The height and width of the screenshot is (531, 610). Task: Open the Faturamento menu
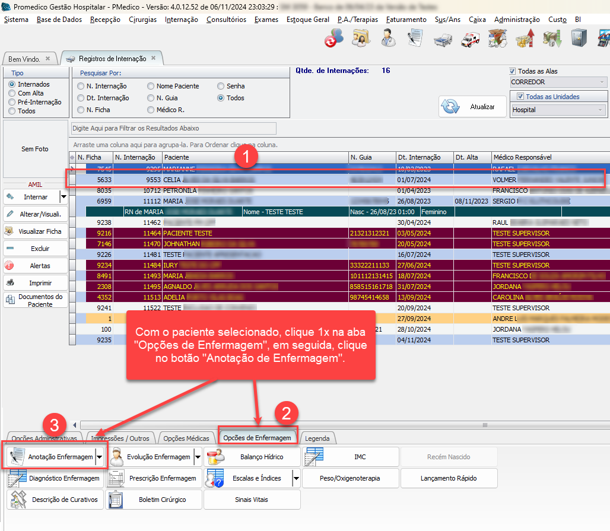(406, 20)
